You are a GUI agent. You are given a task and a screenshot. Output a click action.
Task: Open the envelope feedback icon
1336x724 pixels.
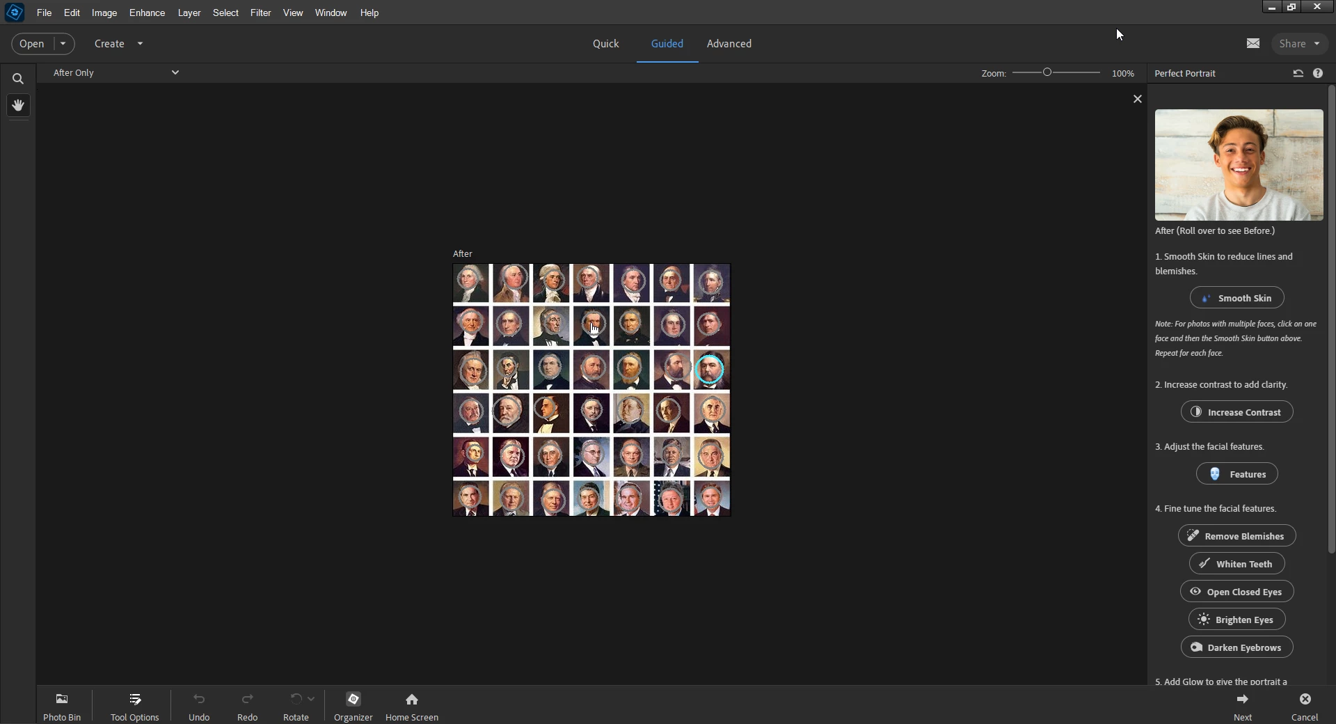pyautogui.click(x=1253, y=43)
